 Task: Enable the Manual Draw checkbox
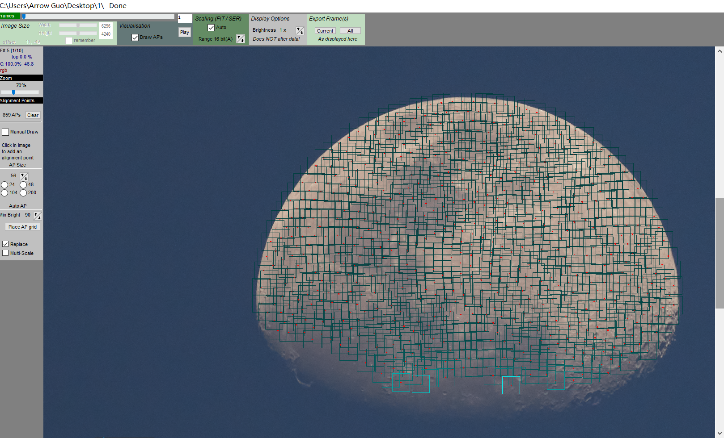tap(5, 132)
